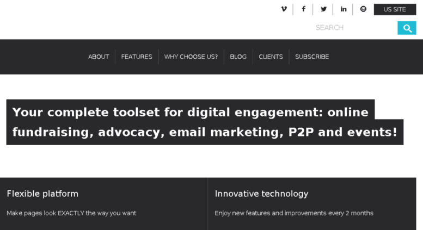The height and width of the screenshot is (230, 423).
Task: Click the "Your complete toolset" headline banner
Action: point(205,122)
